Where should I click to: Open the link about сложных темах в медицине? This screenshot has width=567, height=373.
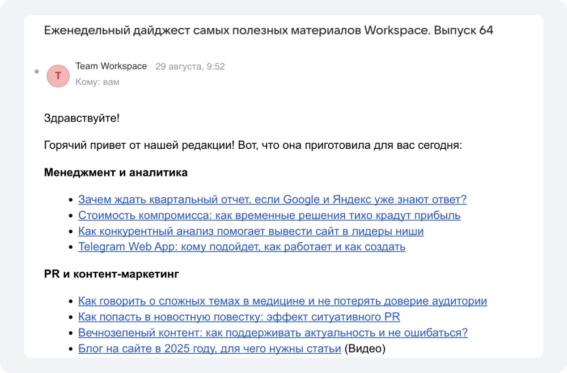[282, 301]
